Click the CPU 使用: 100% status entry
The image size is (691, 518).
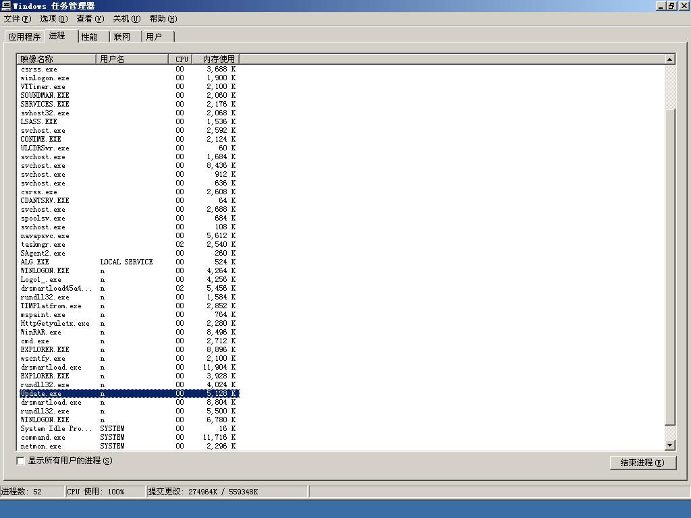point(105,492)
